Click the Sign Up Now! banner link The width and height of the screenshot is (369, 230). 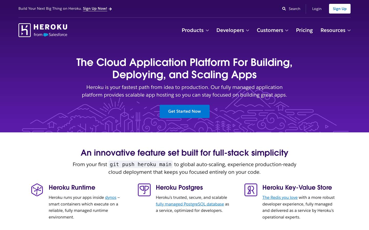pos(95,9)
